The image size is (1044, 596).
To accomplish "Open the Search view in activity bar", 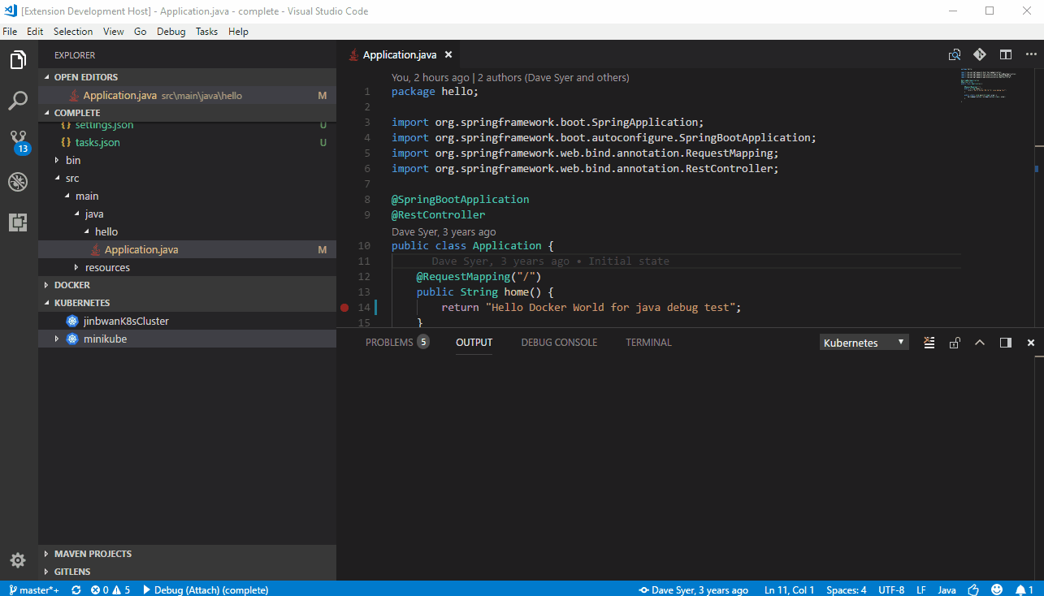I will click(18, 101).
